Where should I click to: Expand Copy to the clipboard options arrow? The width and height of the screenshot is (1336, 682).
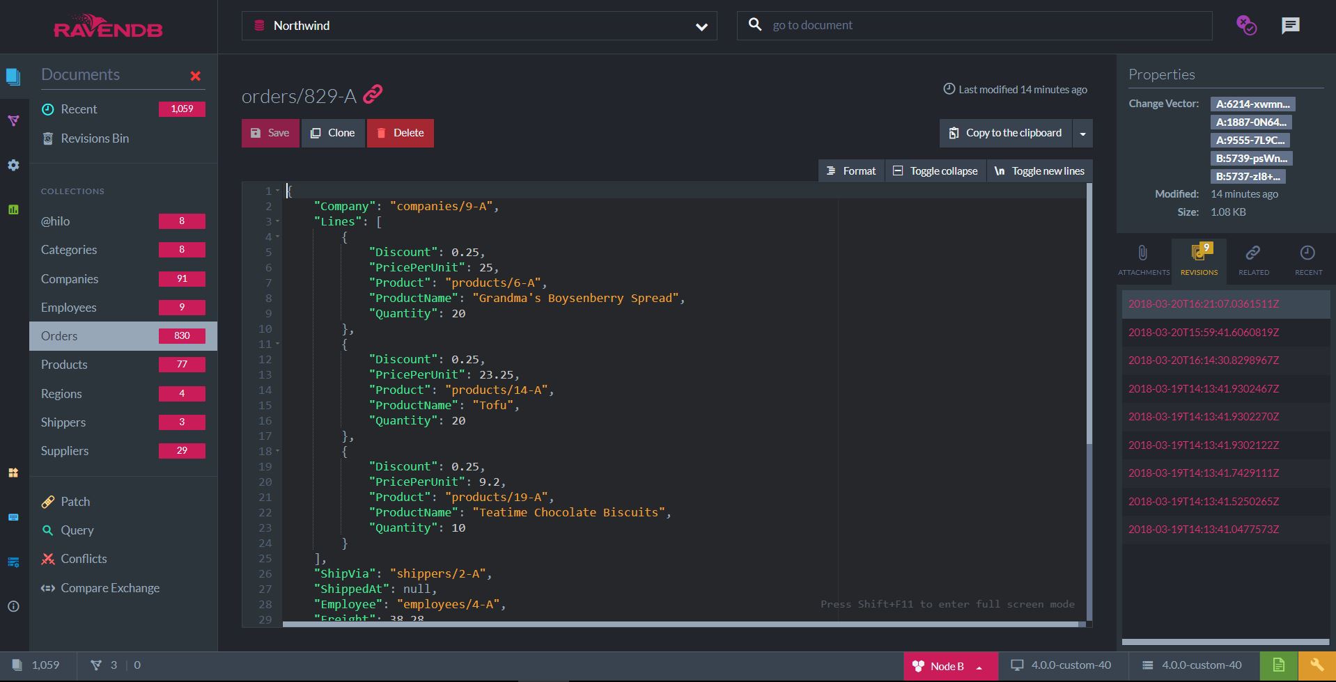pyautogui.click(x=1082, y=134)
